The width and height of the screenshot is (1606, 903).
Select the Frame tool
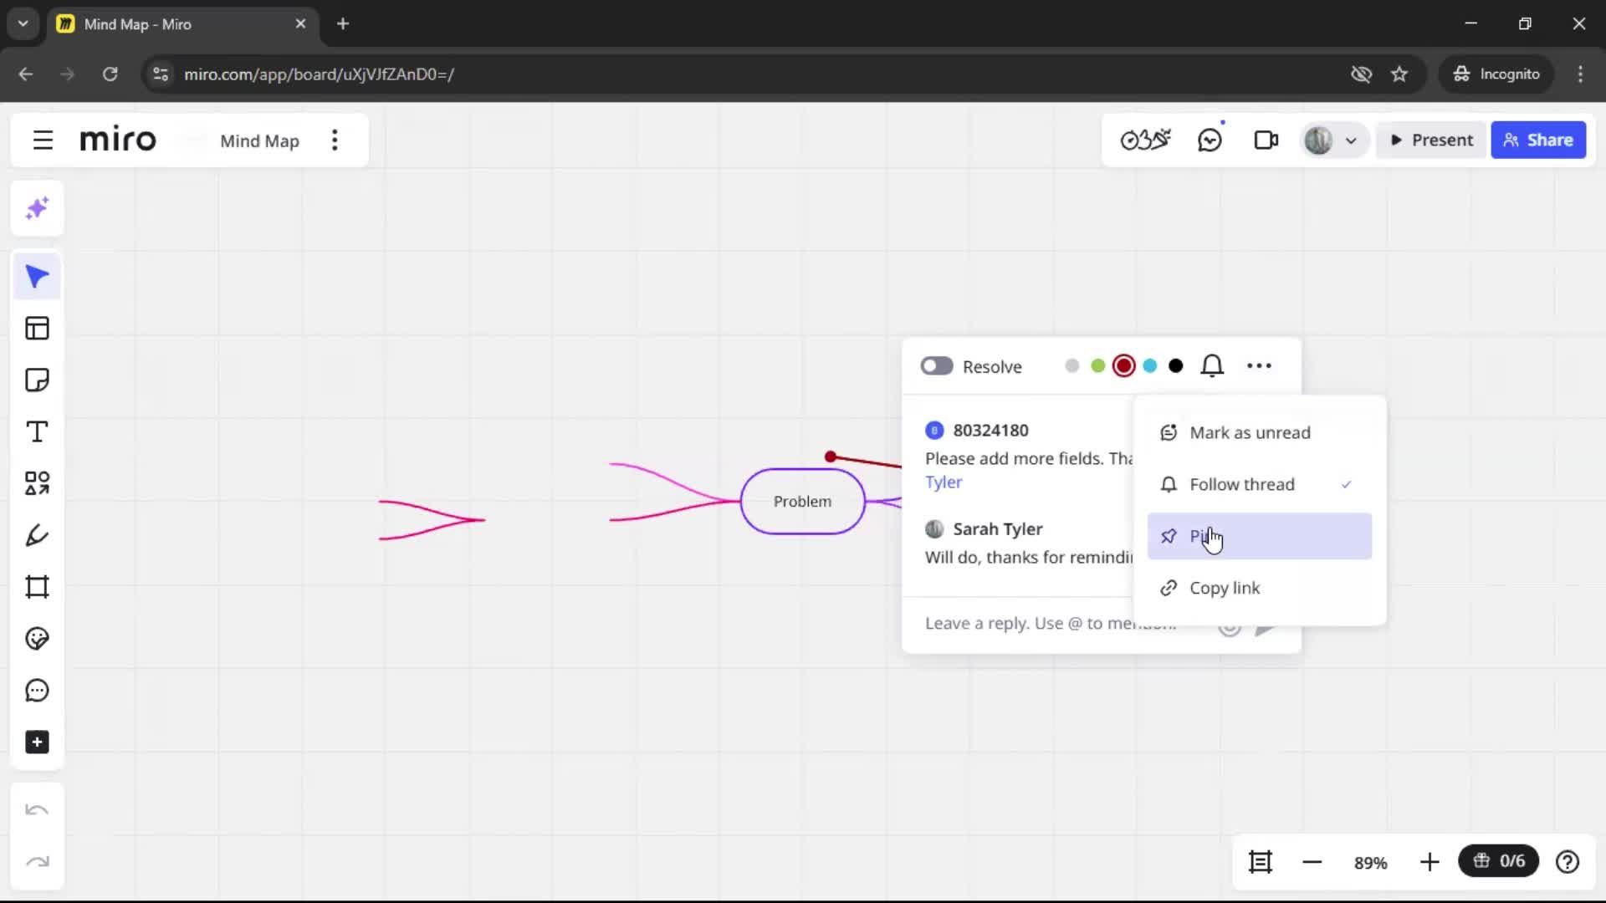point(37,587)
